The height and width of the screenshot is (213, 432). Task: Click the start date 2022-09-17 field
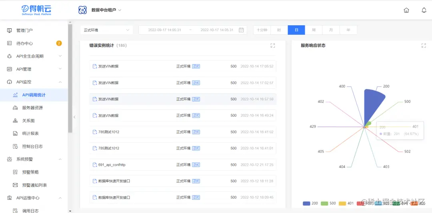click(164, 30)
